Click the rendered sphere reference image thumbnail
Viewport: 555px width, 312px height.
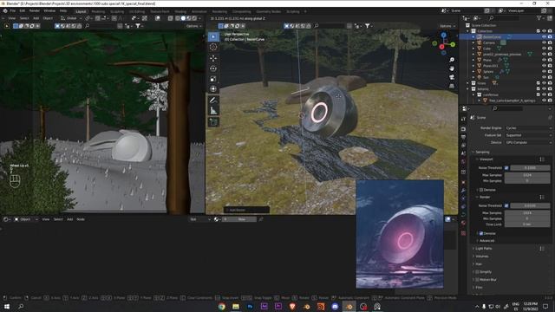click(400, 234)
